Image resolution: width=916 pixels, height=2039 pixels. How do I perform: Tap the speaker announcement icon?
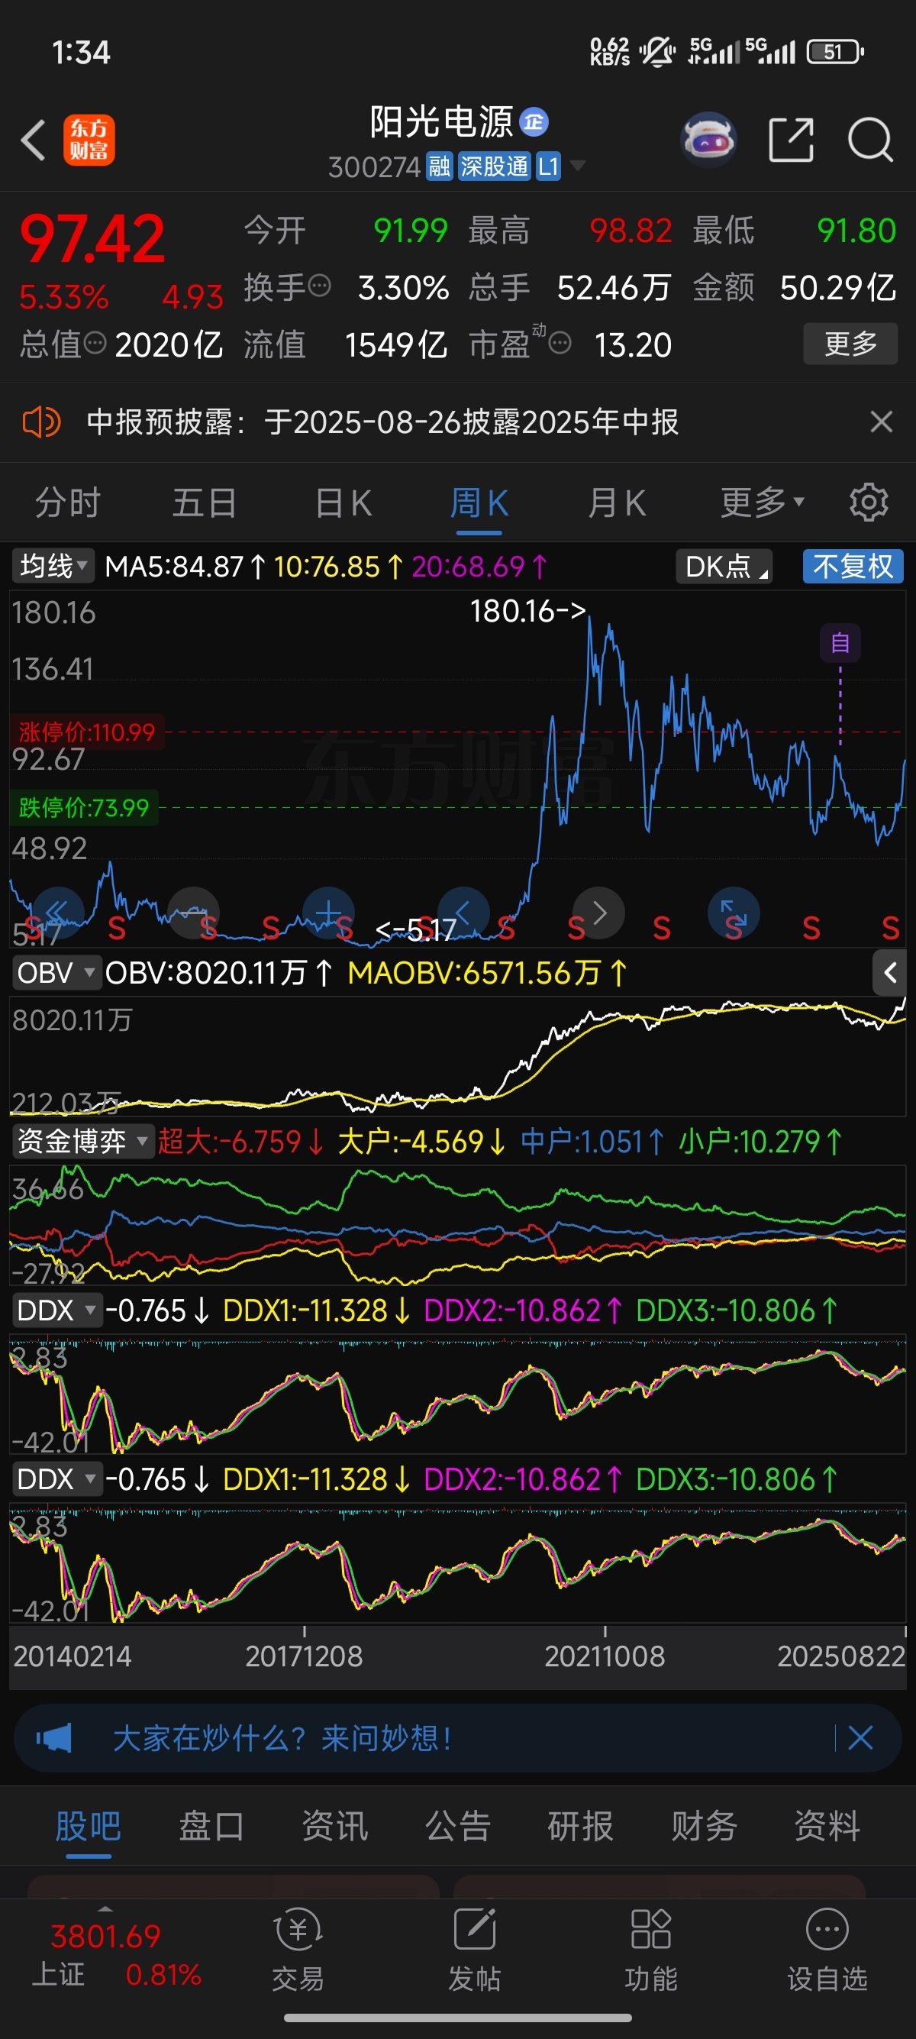point(41,422)
